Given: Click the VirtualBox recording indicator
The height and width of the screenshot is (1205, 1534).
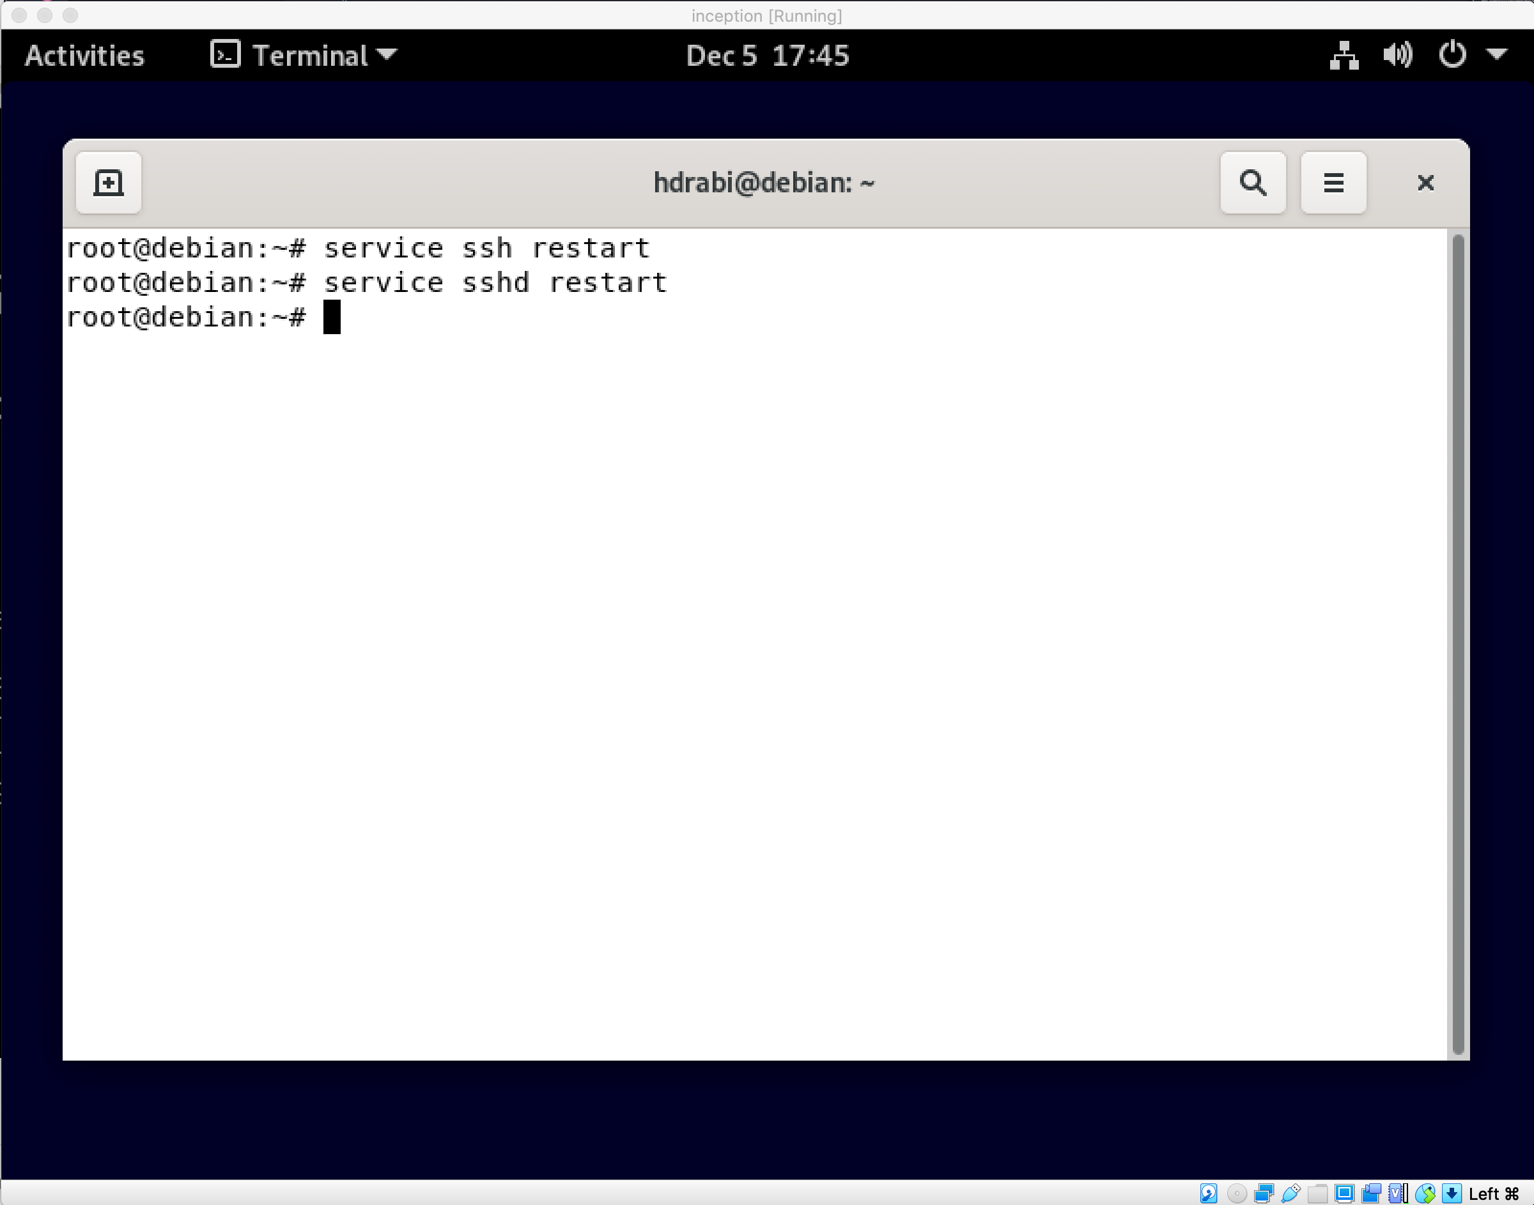Looking at the screenshot, I should (1371, 1193).
